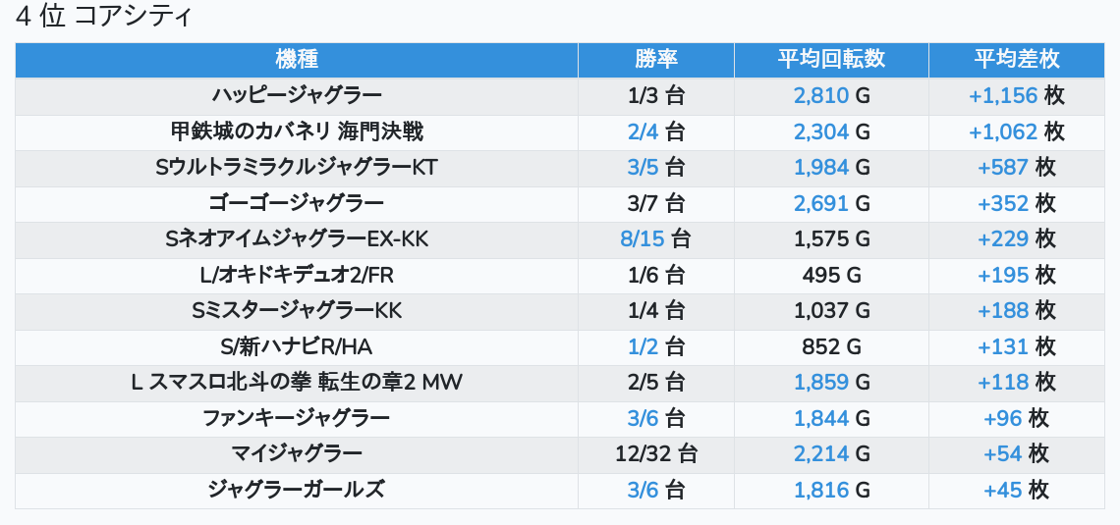Viewport: 1120px width, 525px height.
Task: Click 甲鉄城のカバネリ 海門決戦 machine name
Action: pyautogui.click(x=297, y=131)
